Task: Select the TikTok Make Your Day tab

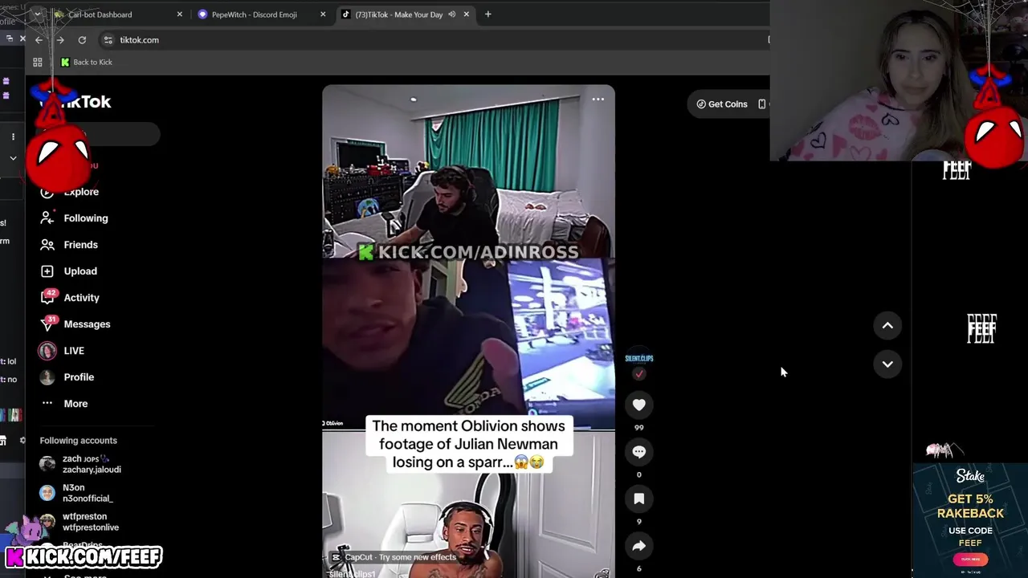Action: point(398,14)
